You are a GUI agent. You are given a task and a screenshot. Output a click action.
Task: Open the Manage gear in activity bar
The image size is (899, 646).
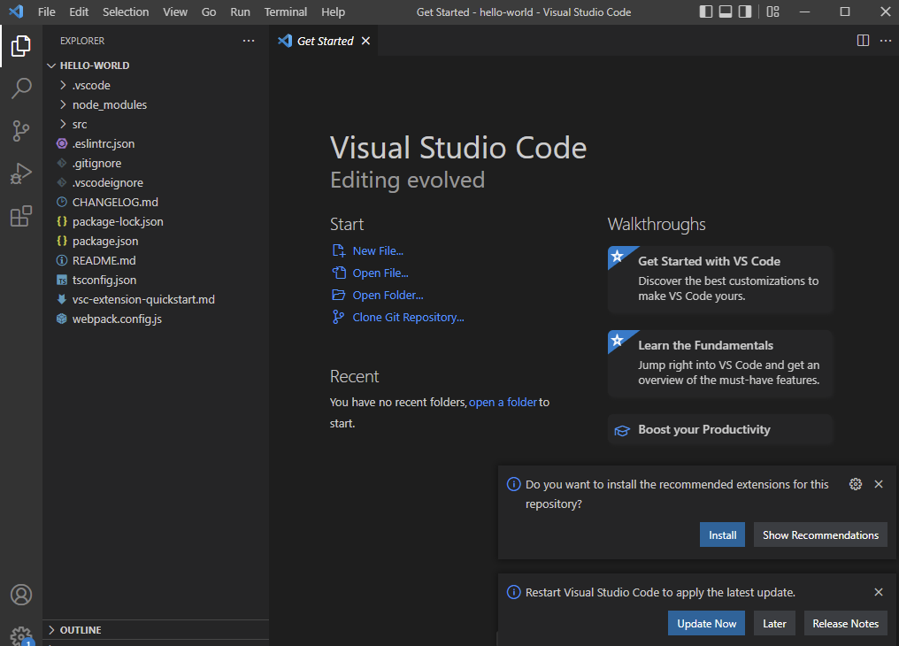point(20,635)
